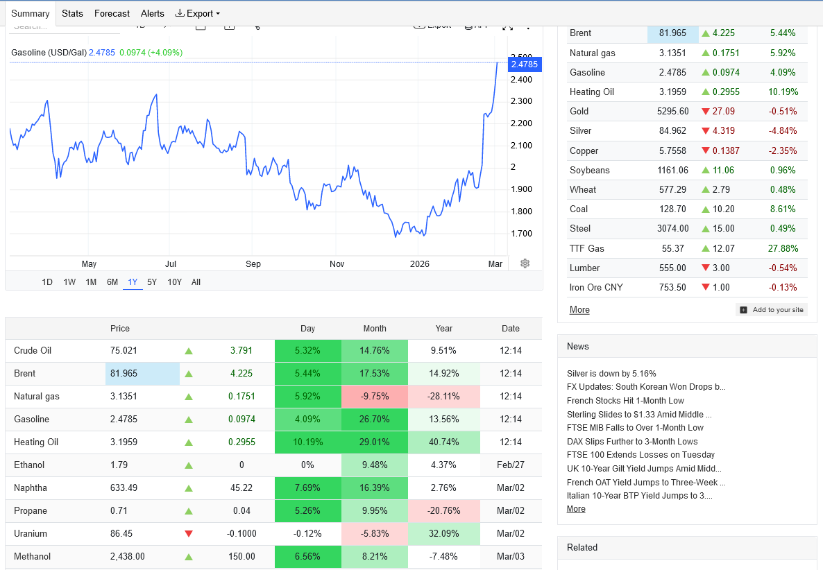This screenshot has height=570, width=823.
Task: Set chart range to 6M
Action: [112, 282]
